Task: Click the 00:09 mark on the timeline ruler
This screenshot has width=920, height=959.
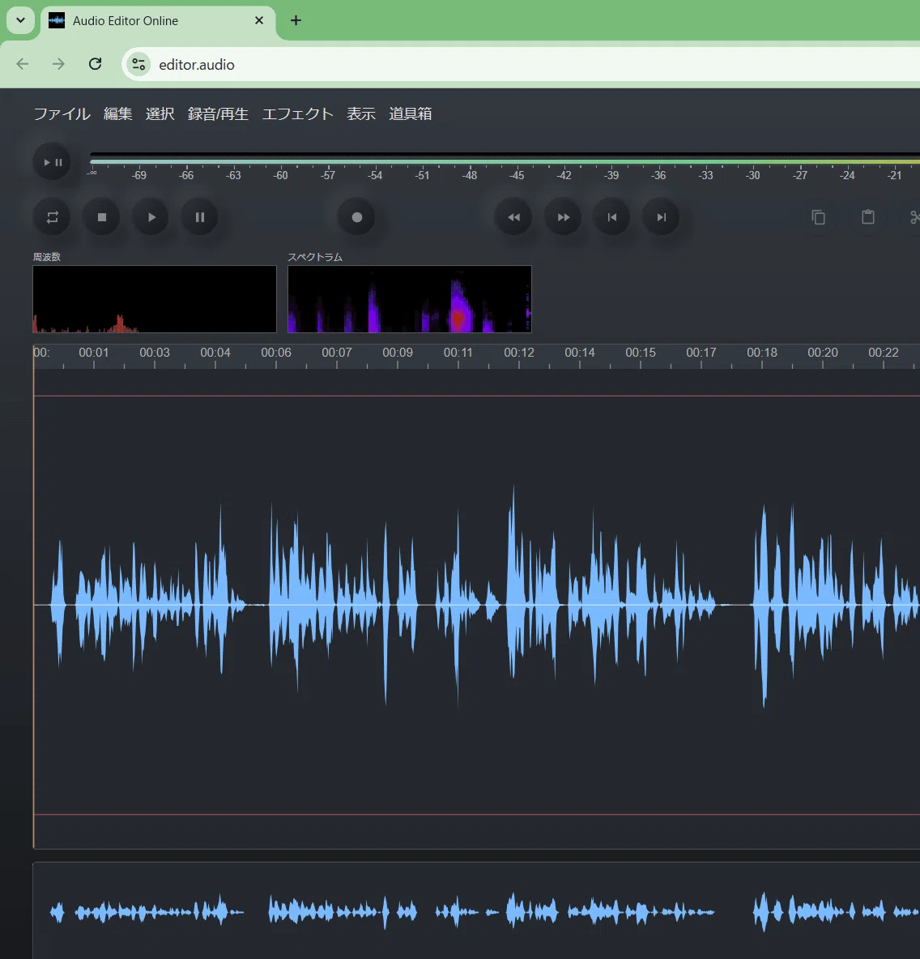Action: 398,353
